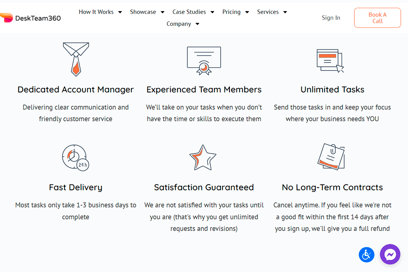Click text "where your business needs YOU"

click(332, 119)
